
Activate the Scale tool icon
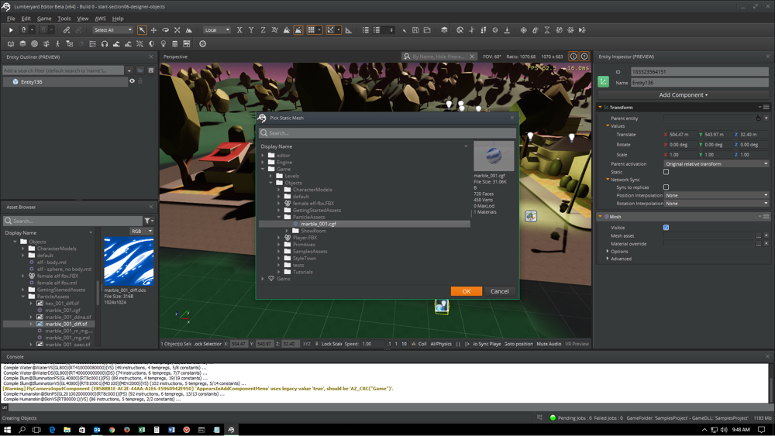coord(177,30)
